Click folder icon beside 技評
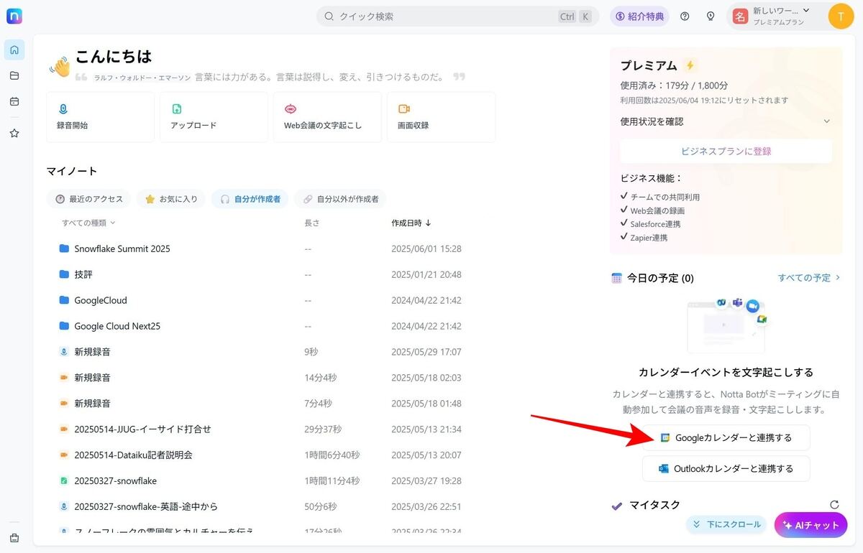 (x=63, y=274)
